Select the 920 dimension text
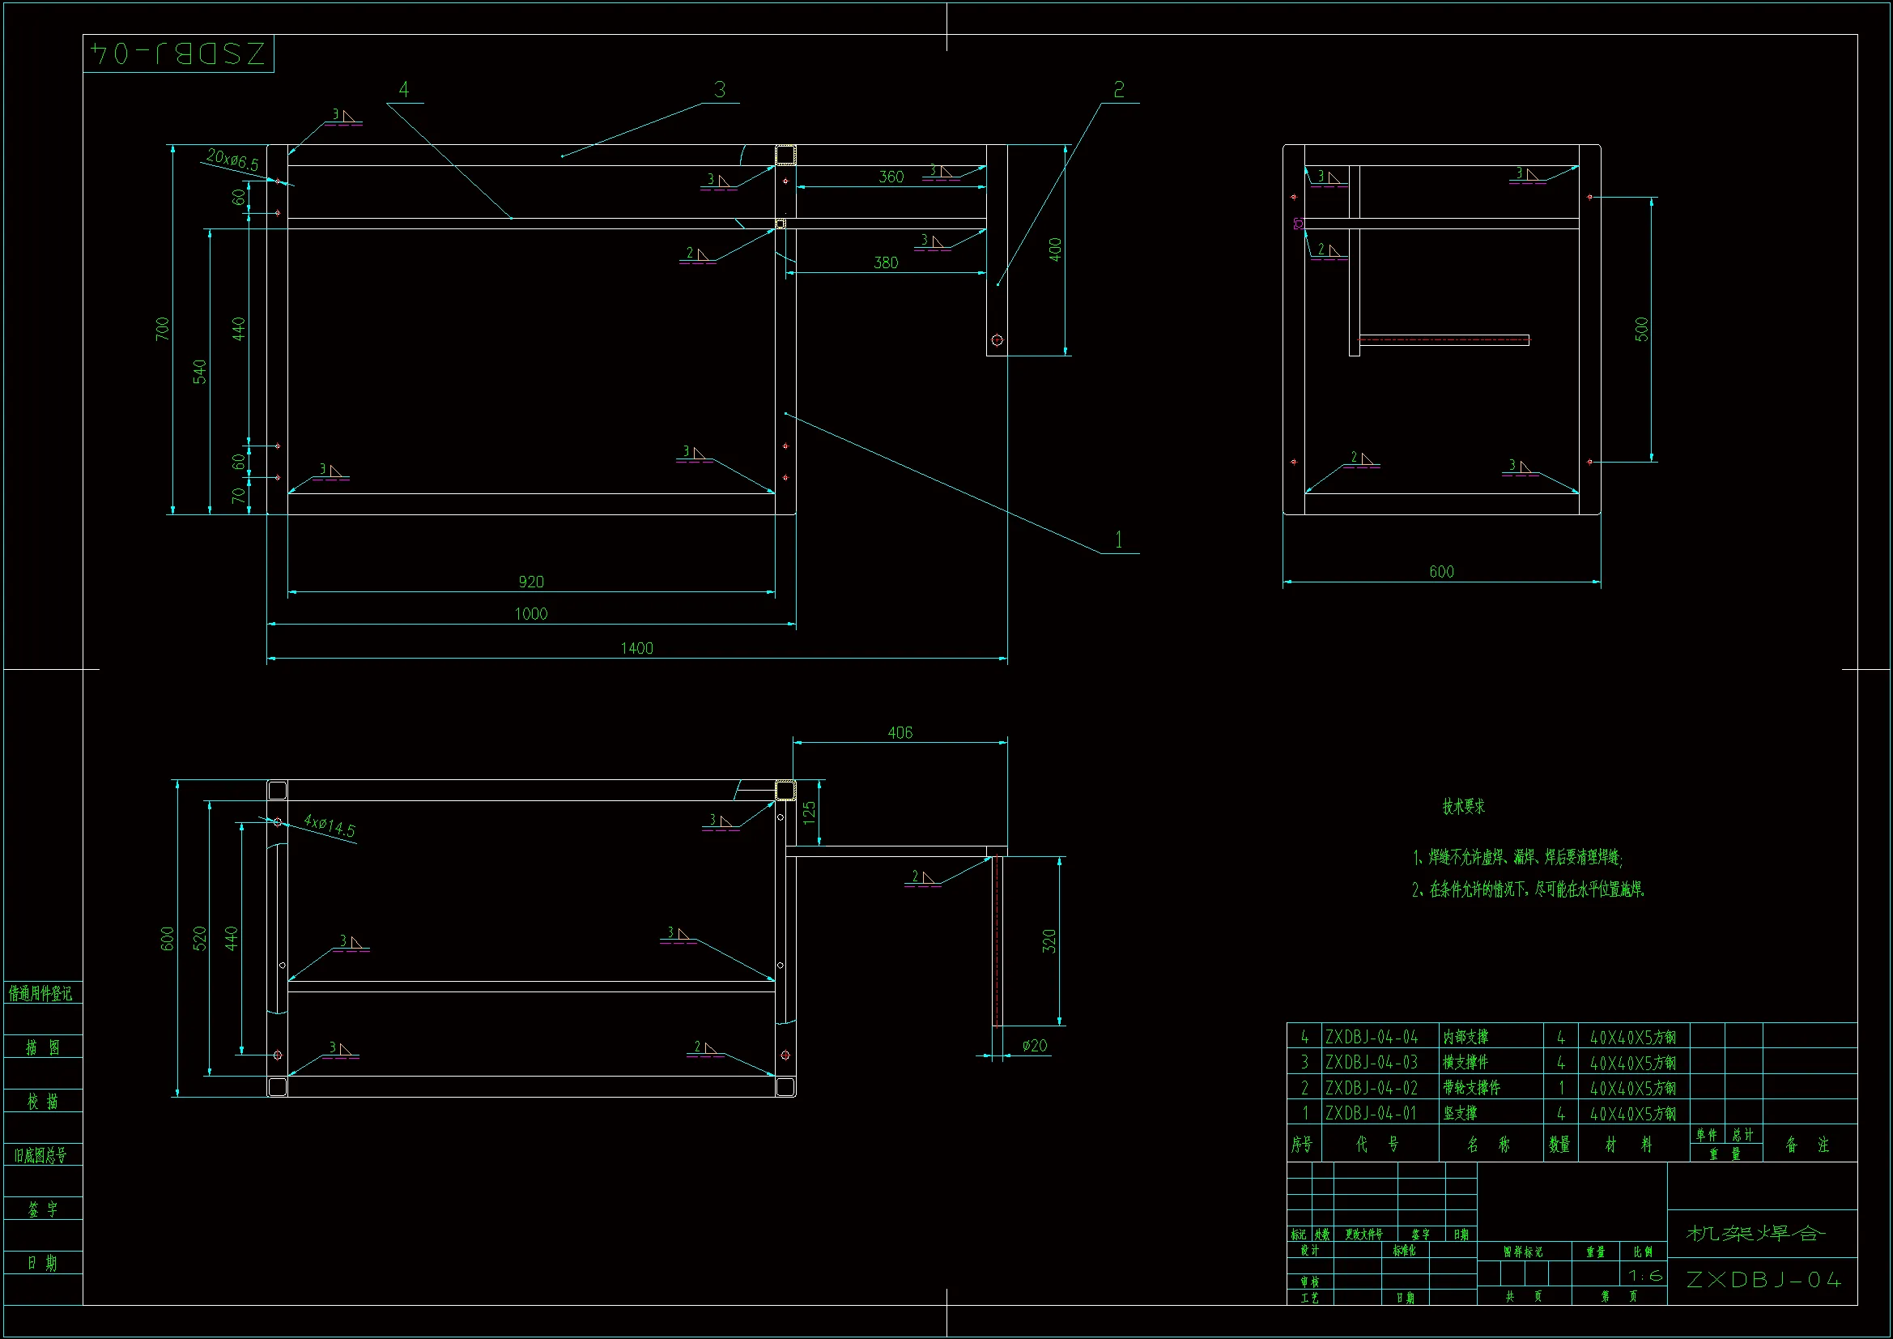 (x=531, y=582)
